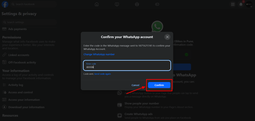Viewport: 255px width, 121px height.
Task: Close the Confirm your WhatsApp account dialog
Action: 167,37
